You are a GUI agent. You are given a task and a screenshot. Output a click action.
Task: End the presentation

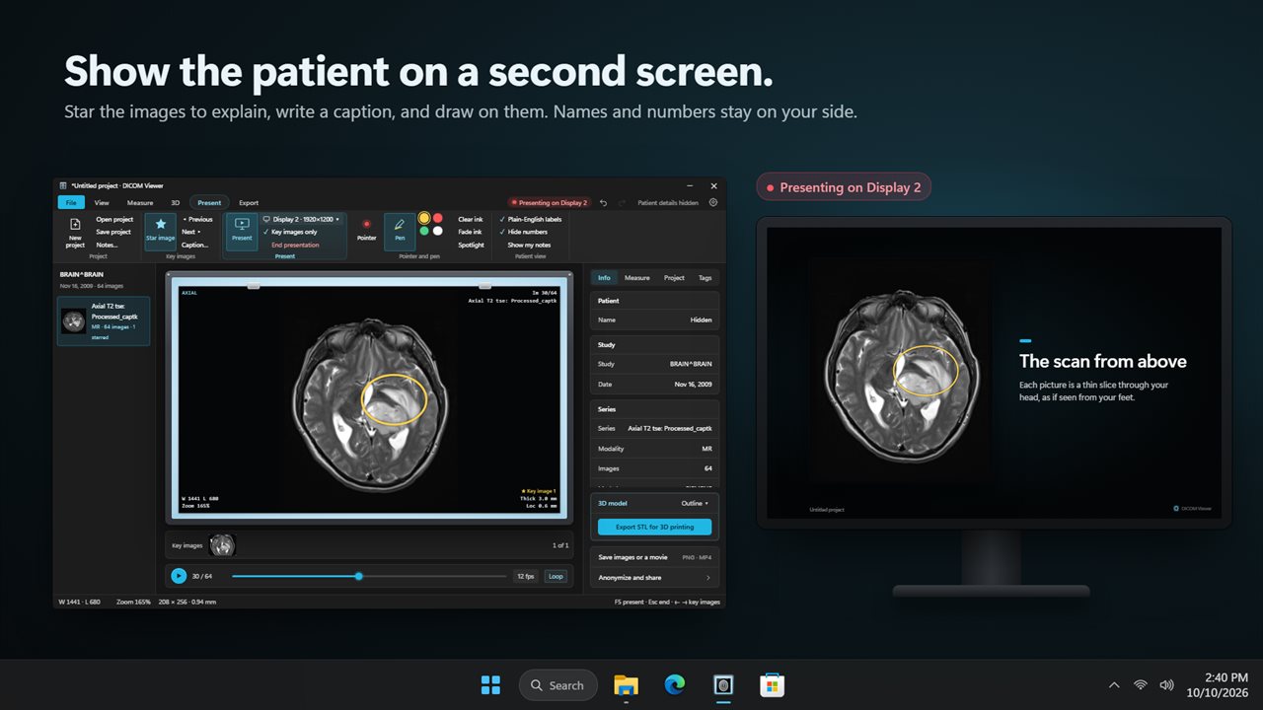(x=295, y=245)
